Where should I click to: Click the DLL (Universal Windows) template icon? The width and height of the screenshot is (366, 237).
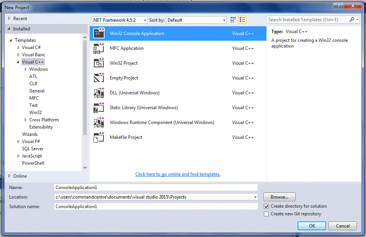point(98,93)
